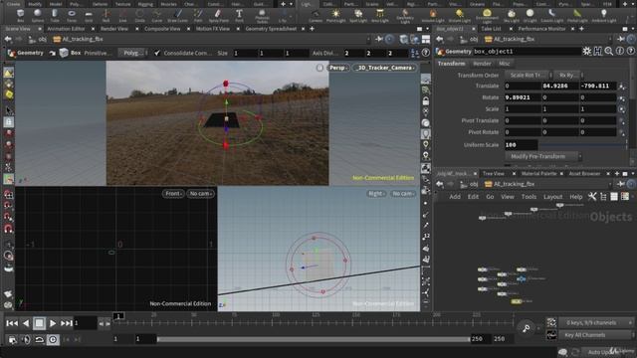Click the Play forward button
This screenshot has width=637, height=358.
click(53, 323)
